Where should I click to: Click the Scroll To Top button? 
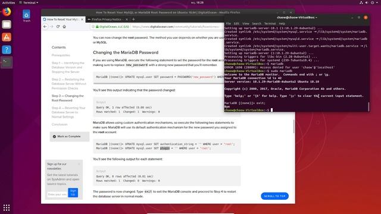pyautogui.click(x=274, y=196)
